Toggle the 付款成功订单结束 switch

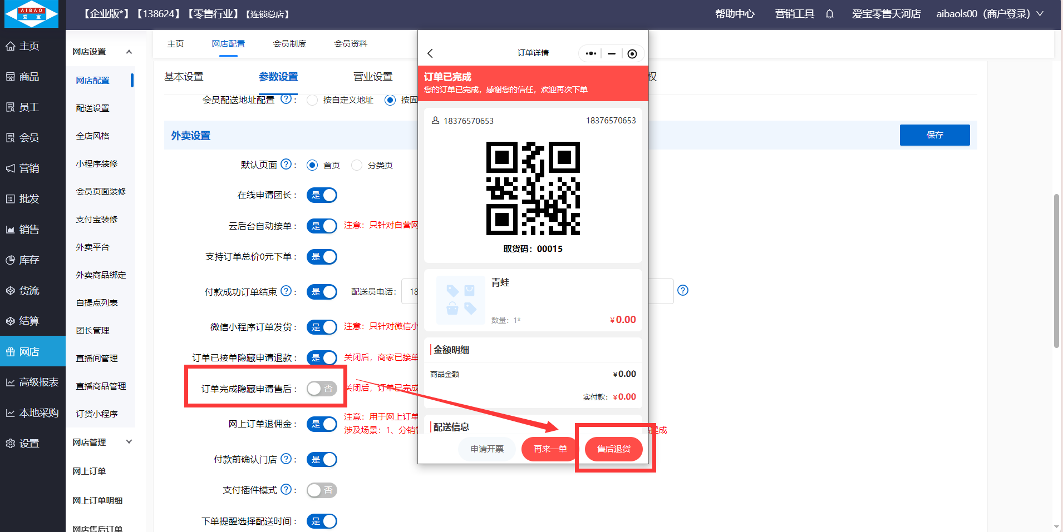coord(322,292)
